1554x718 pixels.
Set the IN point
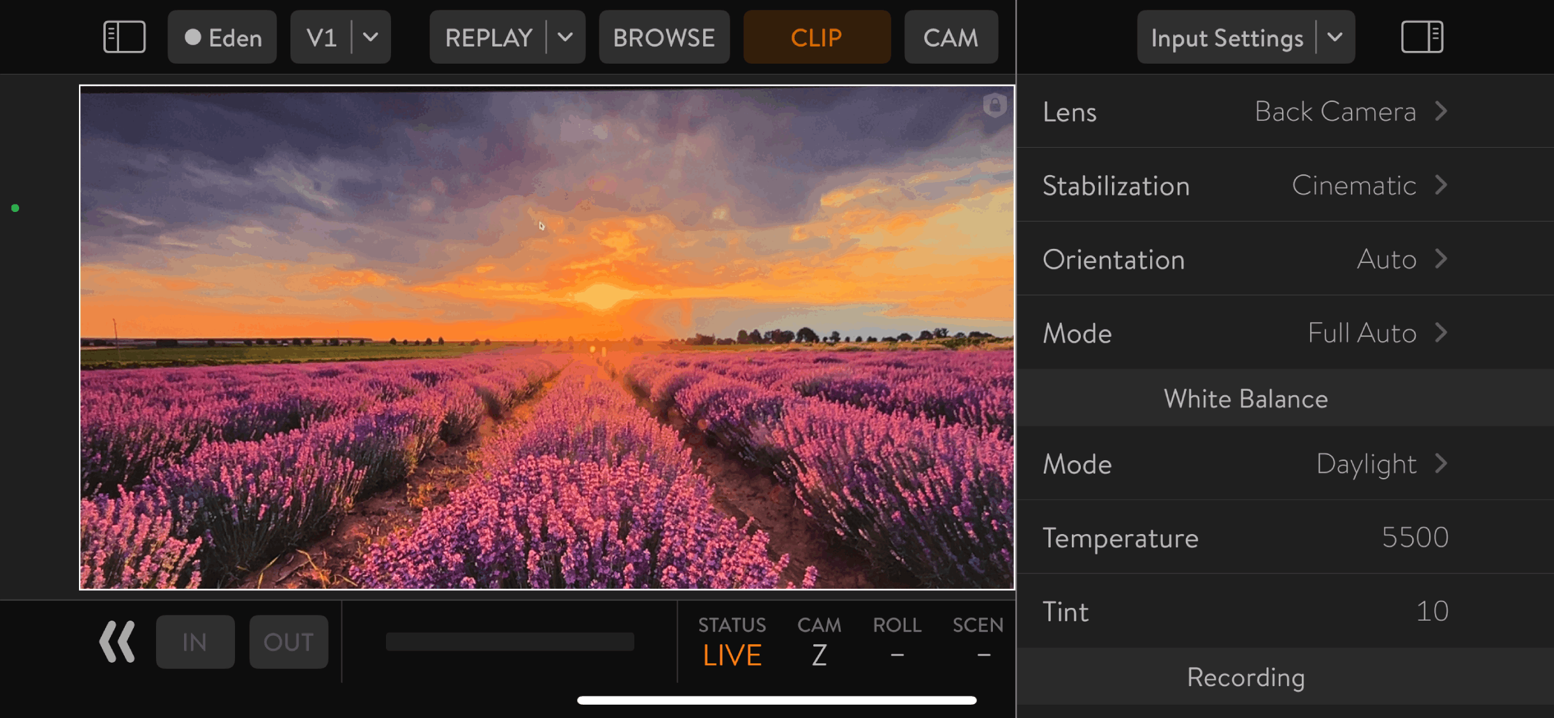click(195, 642)
